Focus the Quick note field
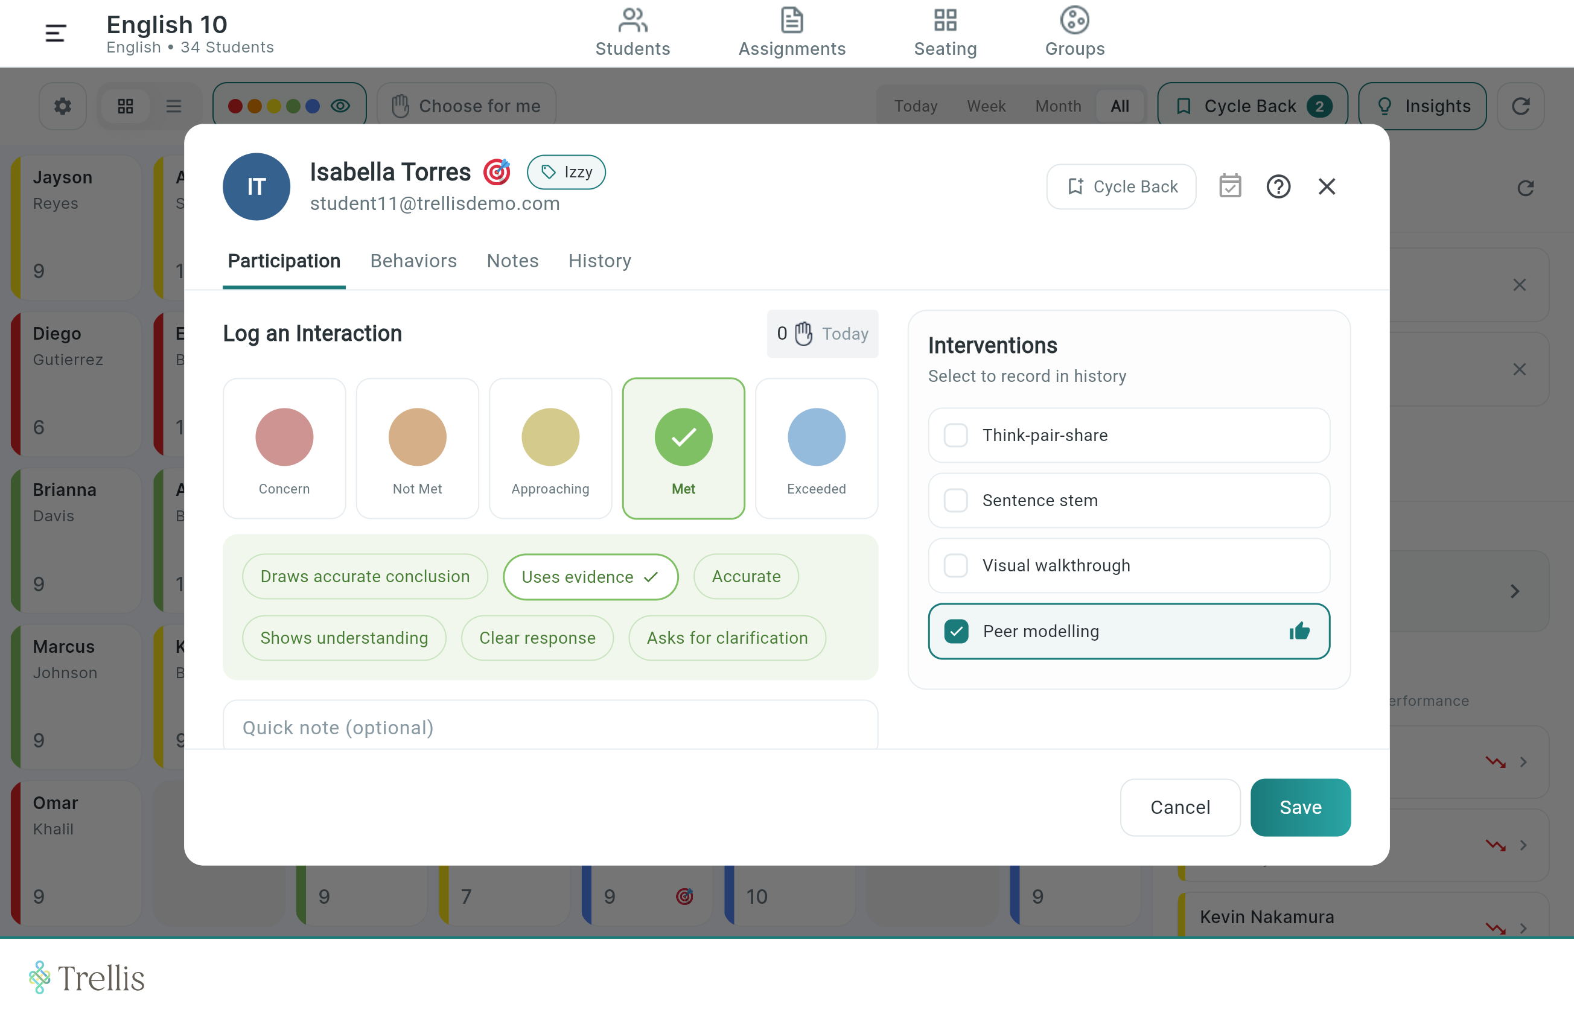 click(x=550, y=726)
